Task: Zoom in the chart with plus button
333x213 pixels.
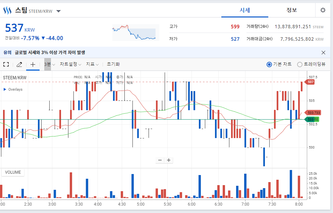Action: pyautogui.click(x=169, y=160)
